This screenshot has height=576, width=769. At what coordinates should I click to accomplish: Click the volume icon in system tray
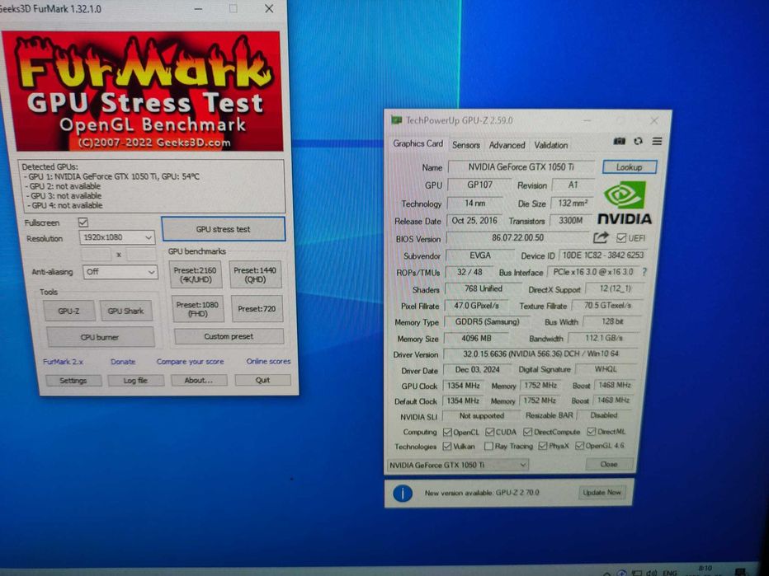pos(651,573)
